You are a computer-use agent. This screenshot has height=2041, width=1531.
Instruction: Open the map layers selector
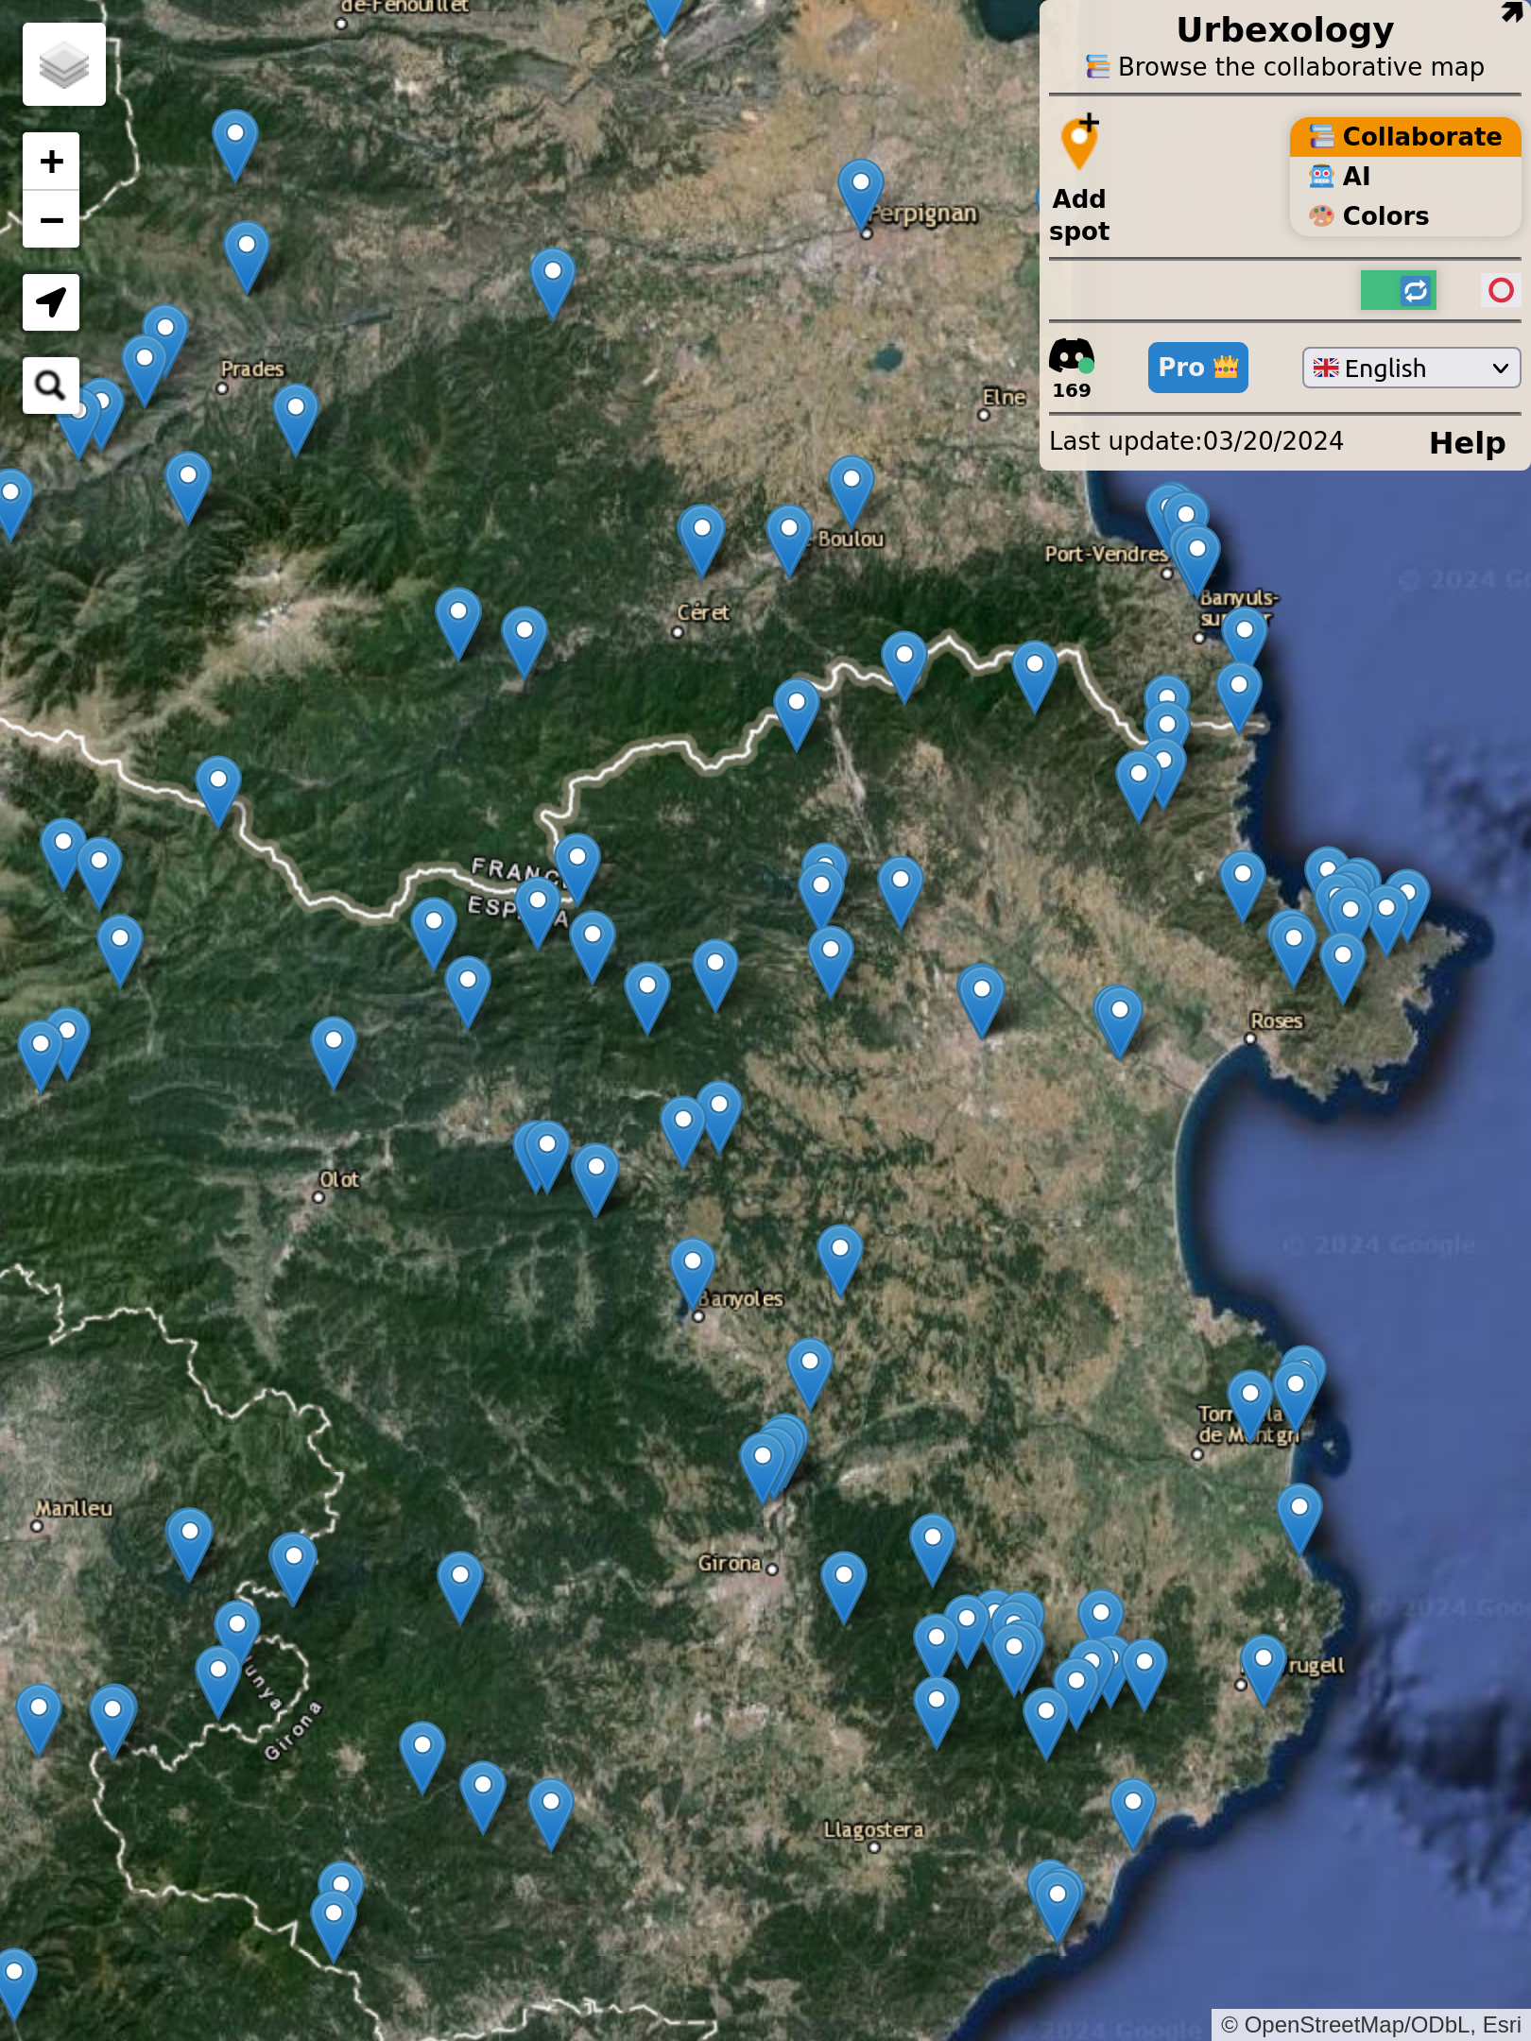(64, 64)
